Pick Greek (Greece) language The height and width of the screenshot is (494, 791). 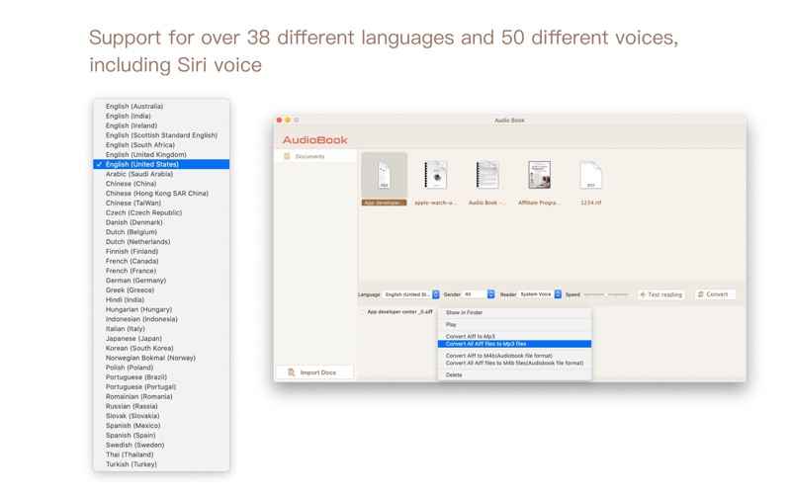point(161,289)
